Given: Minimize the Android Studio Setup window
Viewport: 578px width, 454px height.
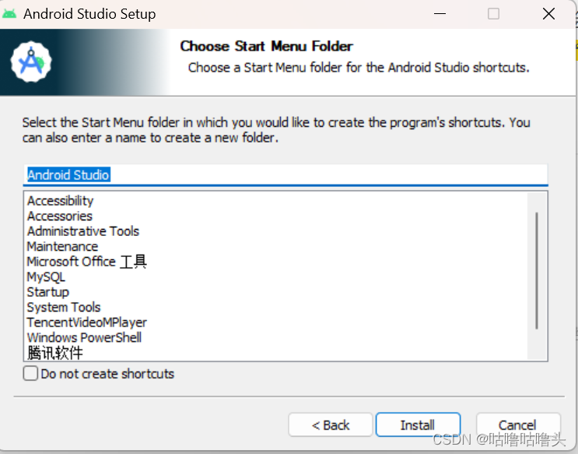Looking at the screenshot, I should [x=440, y=14].
